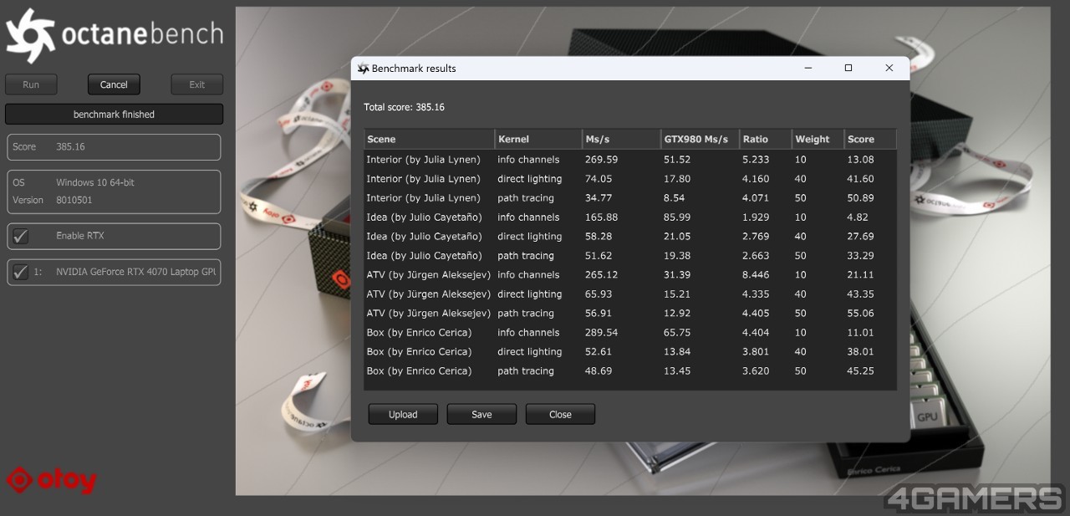Select ATV direct lighting row

[x=630, y=294]
